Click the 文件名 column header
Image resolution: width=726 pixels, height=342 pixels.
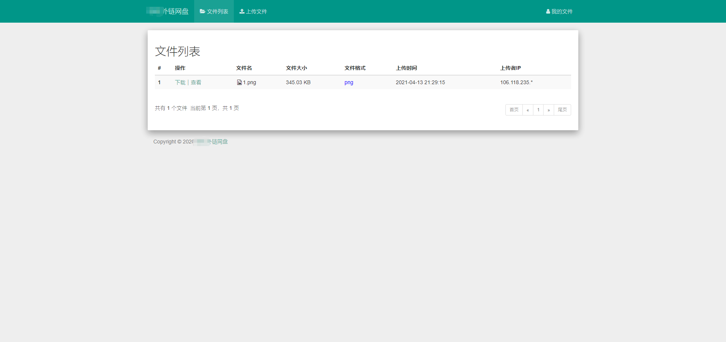coord(244,68)
